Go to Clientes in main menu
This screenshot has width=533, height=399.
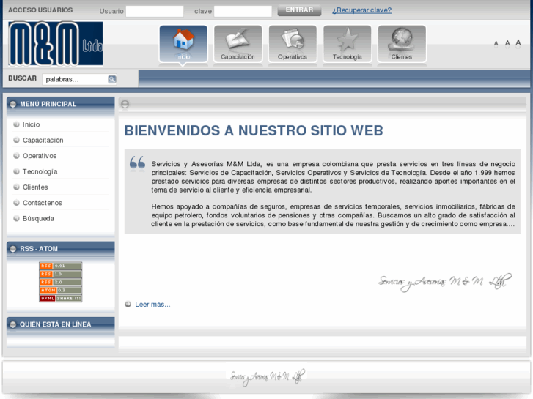(35, 187)
